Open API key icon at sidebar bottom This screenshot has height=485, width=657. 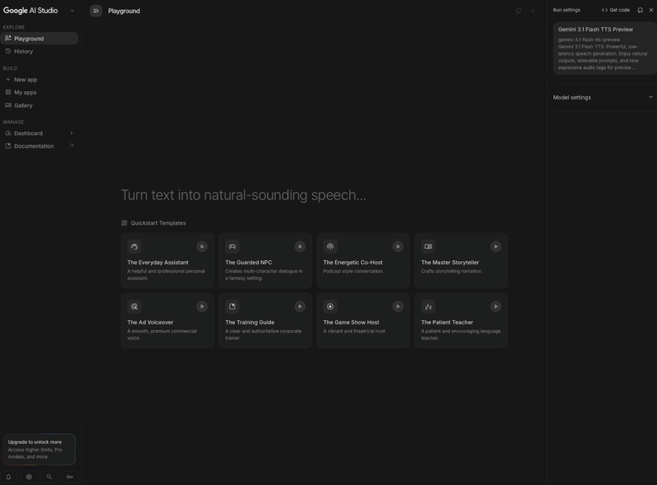click(70, 477)
